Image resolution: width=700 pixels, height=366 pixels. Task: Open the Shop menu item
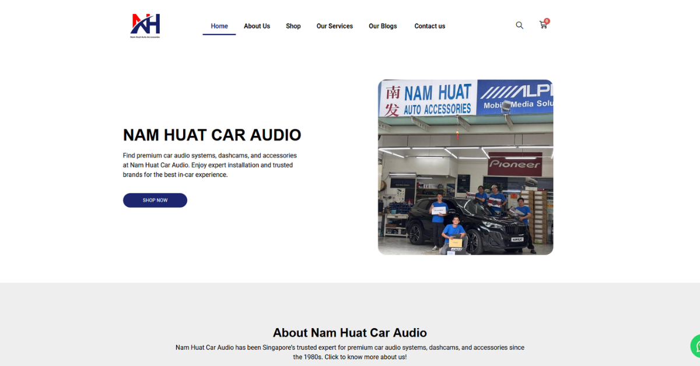[x=293, y=26]
